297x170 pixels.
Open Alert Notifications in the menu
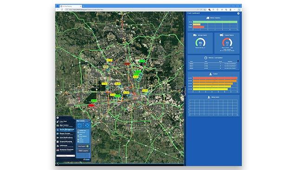(x=65, y=138)
